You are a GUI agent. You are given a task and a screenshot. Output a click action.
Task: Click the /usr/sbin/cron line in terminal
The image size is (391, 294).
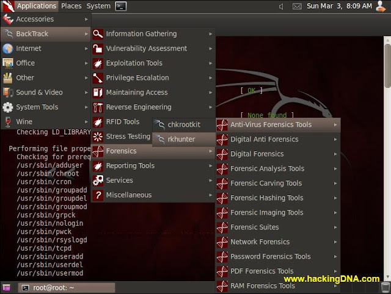pyautogui.click(x=44, y=182)
